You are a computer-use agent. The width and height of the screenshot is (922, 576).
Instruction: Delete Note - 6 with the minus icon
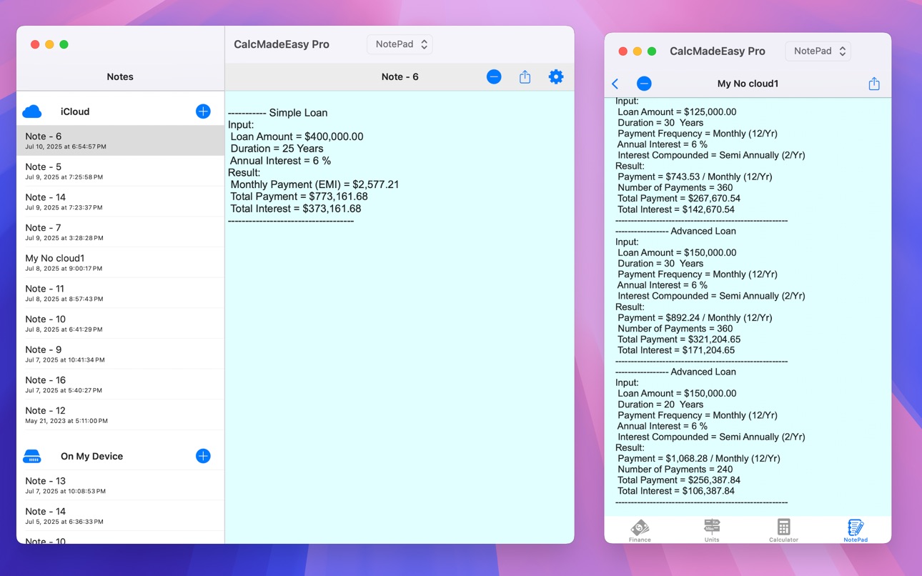pos(494,76)
